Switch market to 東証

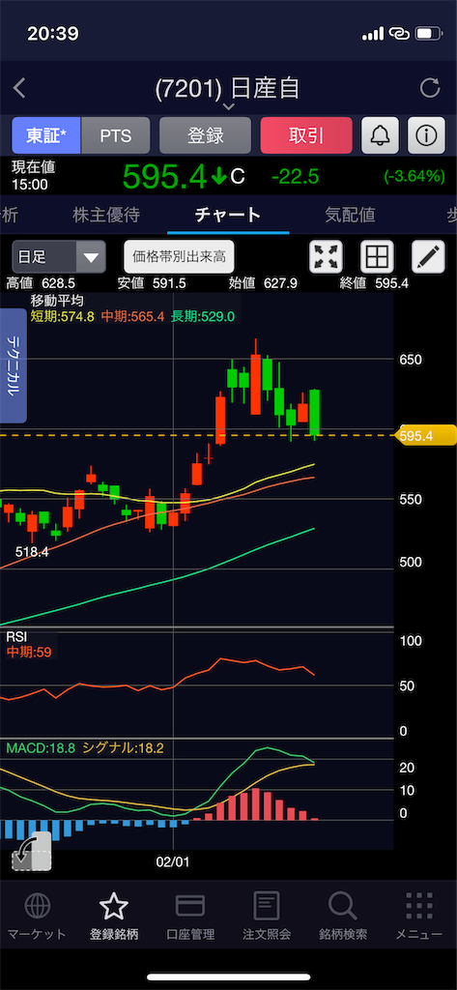point(46,135)
